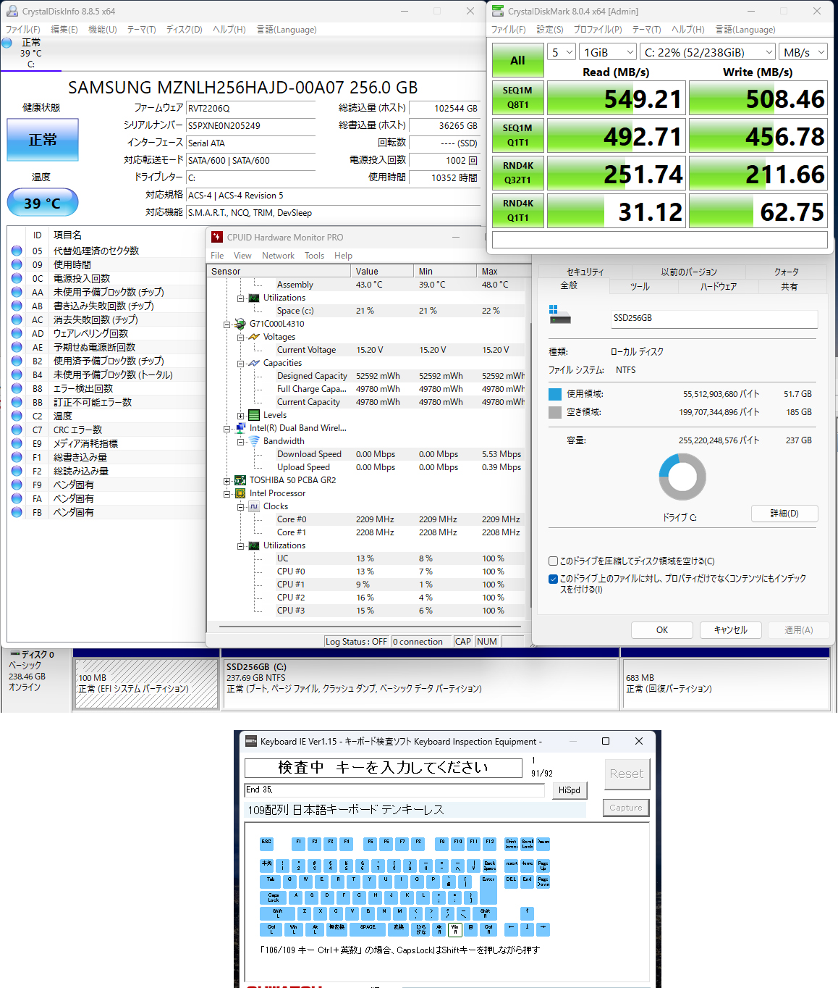The height and width of the screenshot is (988, 838).
Task: Click the status circle for attribute C2
Action: (17, 416)
